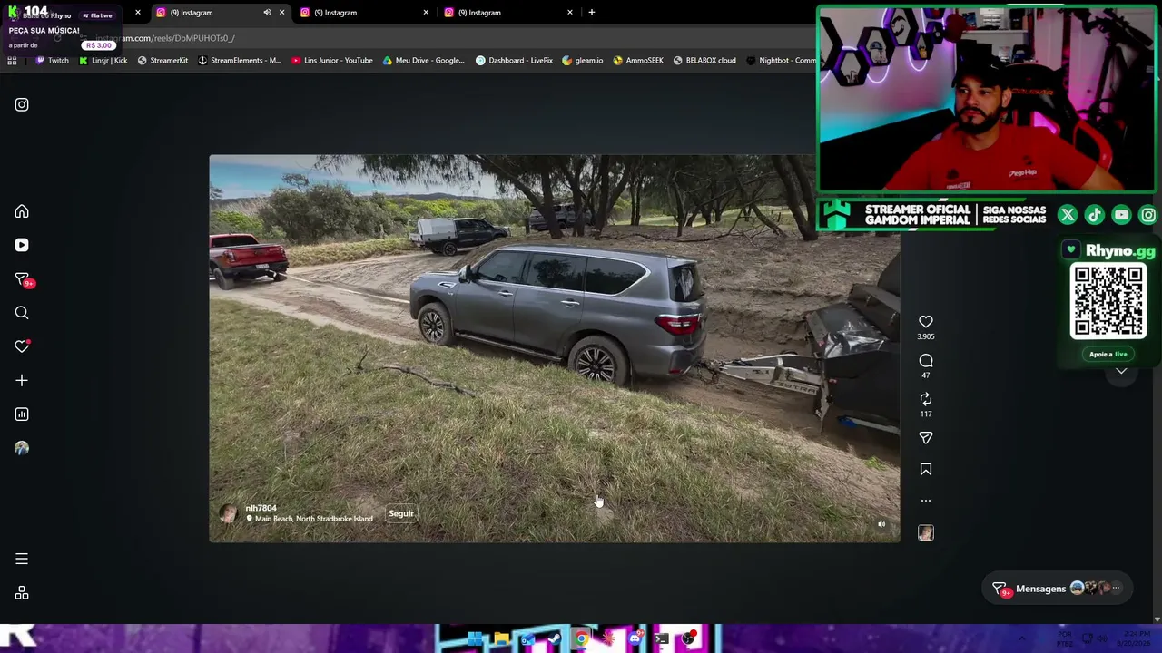Go to the next reel with the down chevron
This screenshot has width=1162, height=653.
click(1121, 371)
